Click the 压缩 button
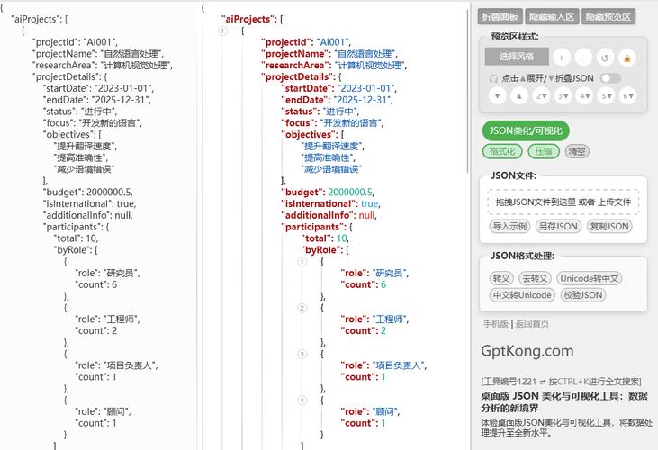This screenshot has width=658, height=450. 544,151
